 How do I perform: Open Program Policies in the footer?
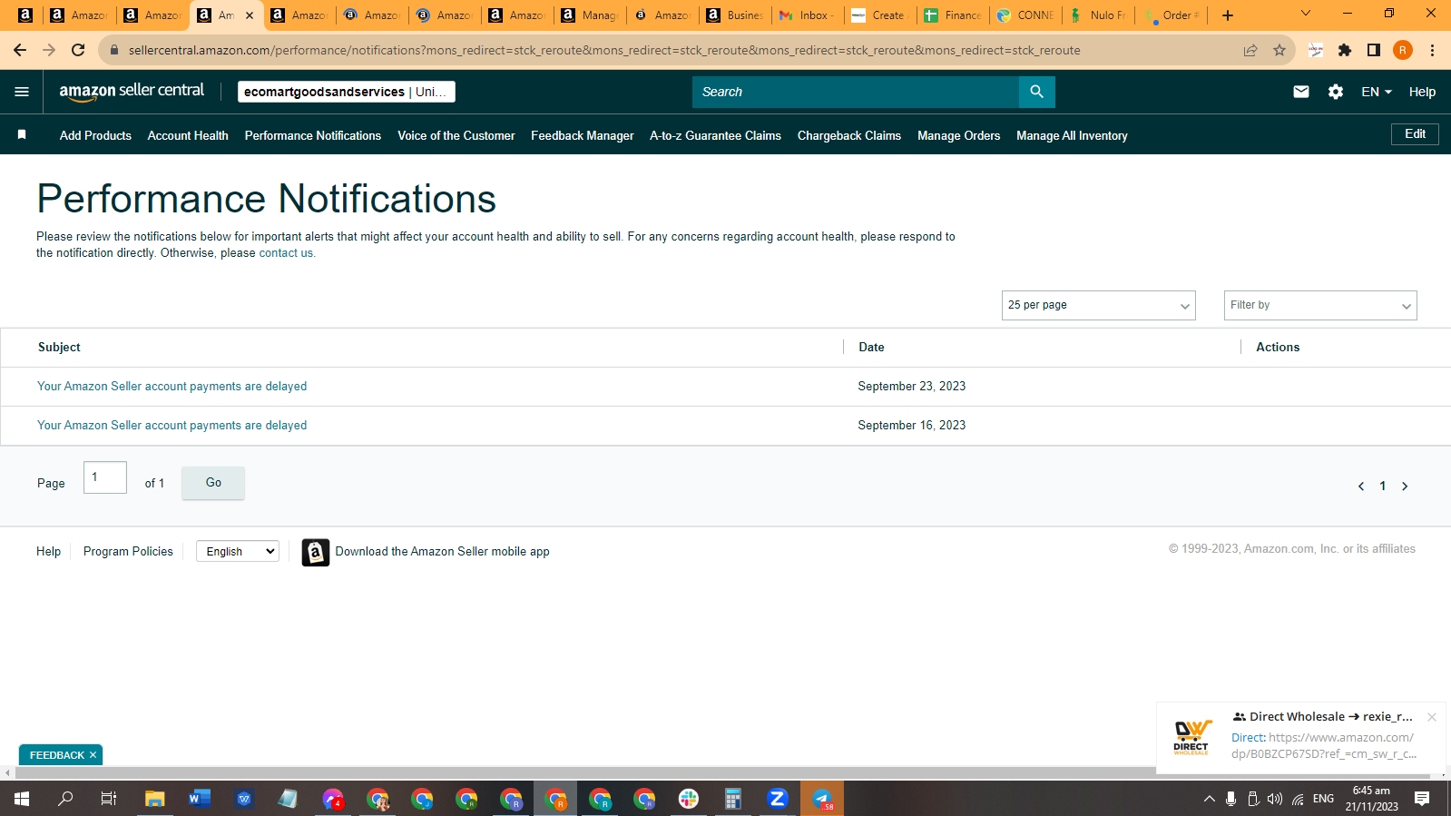click(128, 552)
